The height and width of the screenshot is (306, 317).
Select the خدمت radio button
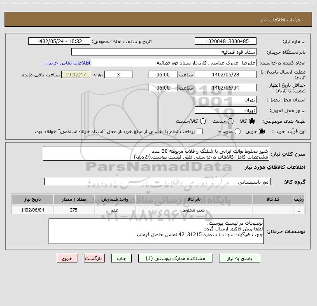[x=231, y=121]
